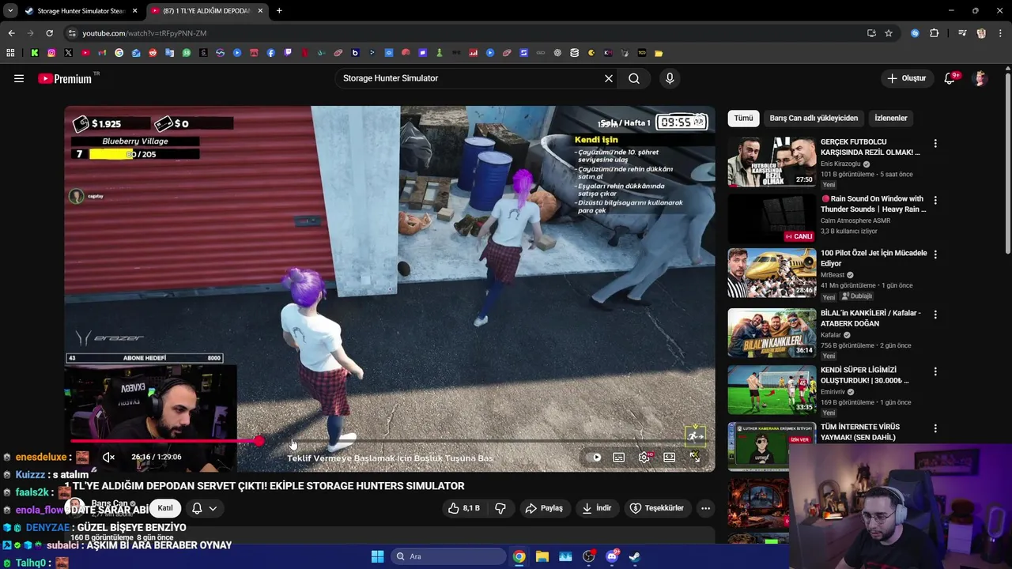Viewport: 1012px width, 569px height.
Task: Open options menu for 100 Pilot video
Action: (935, 254)
